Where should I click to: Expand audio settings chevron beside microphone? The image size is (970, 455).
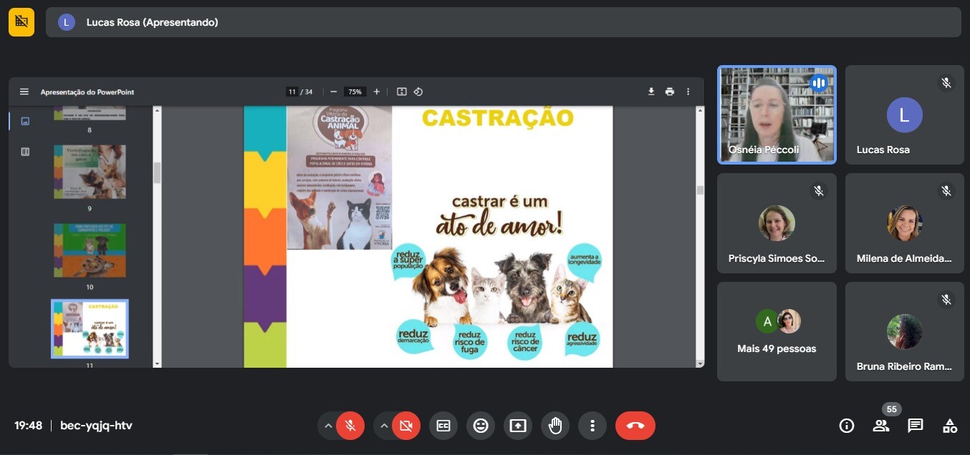click(x=328, y=426)
